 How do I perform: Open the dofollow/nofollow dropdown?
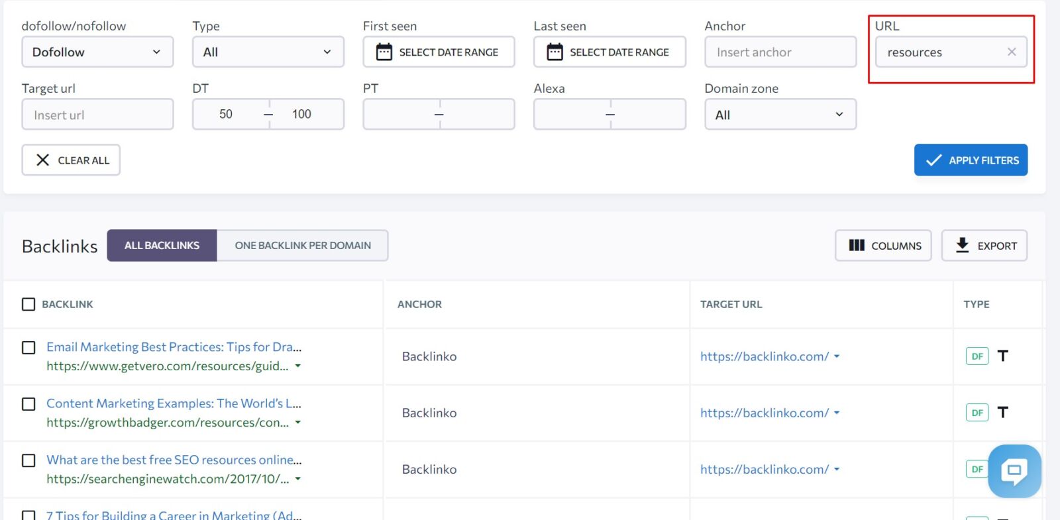coord(97,52)
